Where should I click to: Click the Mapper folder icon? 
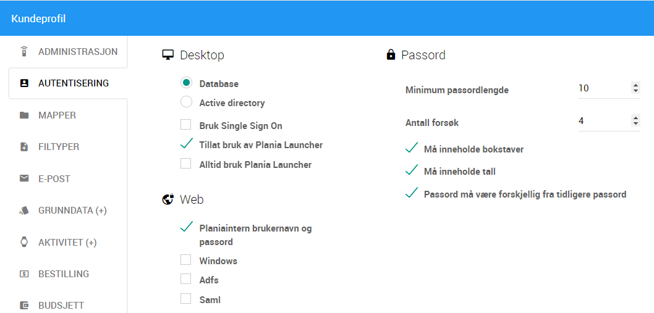[24, 115]
